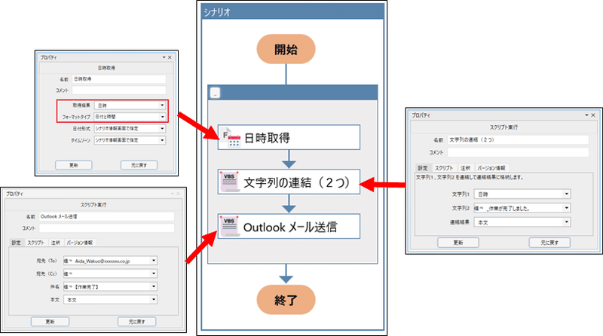
Task: Click the 名前 field containing Outlook メール送信
Action: click(106, 216)
